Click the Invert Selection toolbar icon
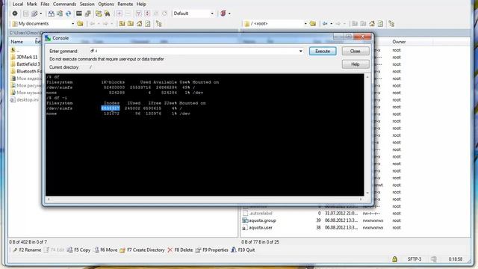This screenshot has height=269, width=478. (147, 13)
